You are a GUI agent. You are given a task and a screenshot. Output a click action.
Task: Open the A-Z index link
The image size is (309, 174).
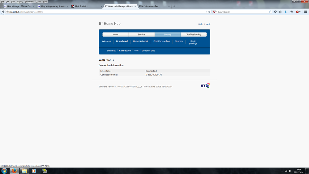pyautogui.click(x=208, y=24)
